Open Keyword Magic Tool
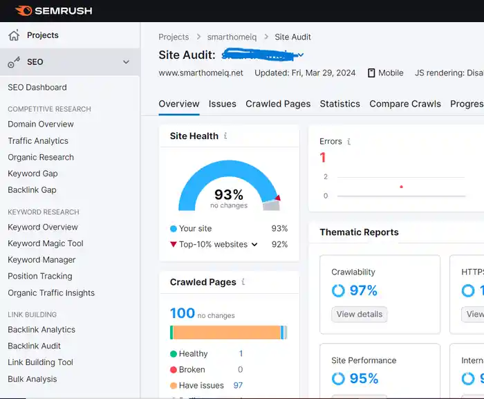484x399 pixels. click(46, 243)
